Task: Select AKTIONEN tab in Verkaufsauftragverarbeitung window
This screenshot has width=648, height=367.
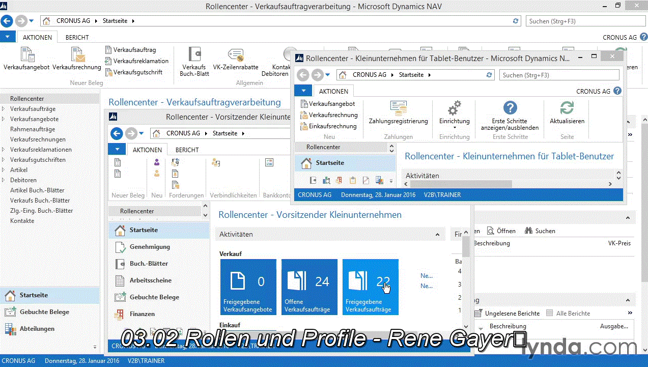Action: (37, 37)
